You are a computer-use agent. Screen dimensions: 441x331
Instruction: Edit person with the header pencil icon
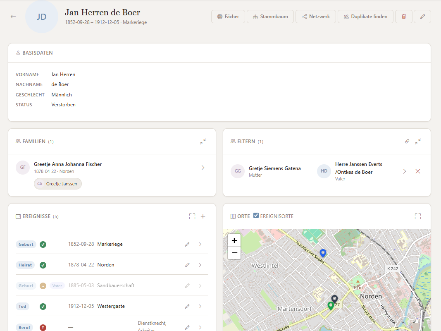422,17
